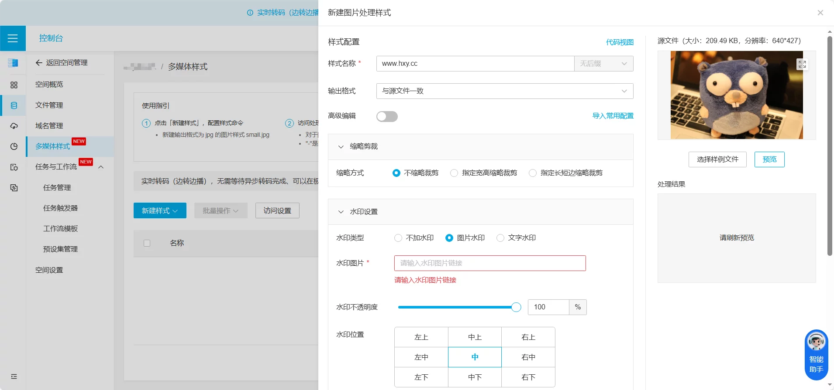
Task: Select the 文字水印 radio option
Action: [x=500, y=238]
